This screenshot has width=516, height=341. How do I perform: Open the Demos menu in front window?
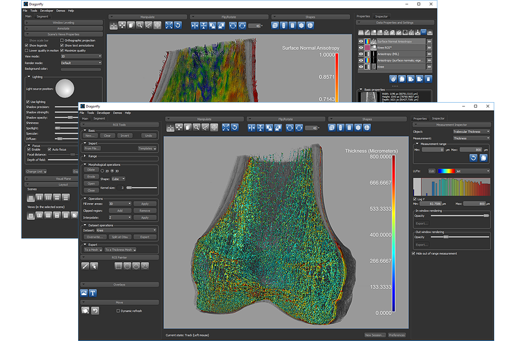click(117, 113)
